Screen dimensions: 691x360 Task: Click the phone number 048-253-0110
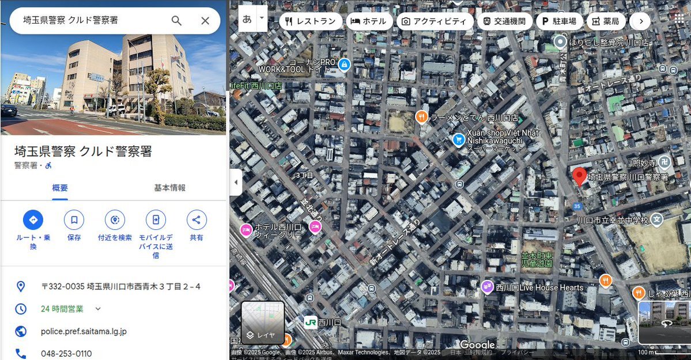click(x=66, y=354)
